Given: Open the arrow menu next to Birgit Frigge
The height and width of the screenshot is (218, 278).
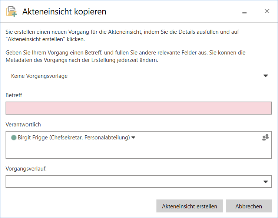Looking at the screenshot, I should 133,138.
